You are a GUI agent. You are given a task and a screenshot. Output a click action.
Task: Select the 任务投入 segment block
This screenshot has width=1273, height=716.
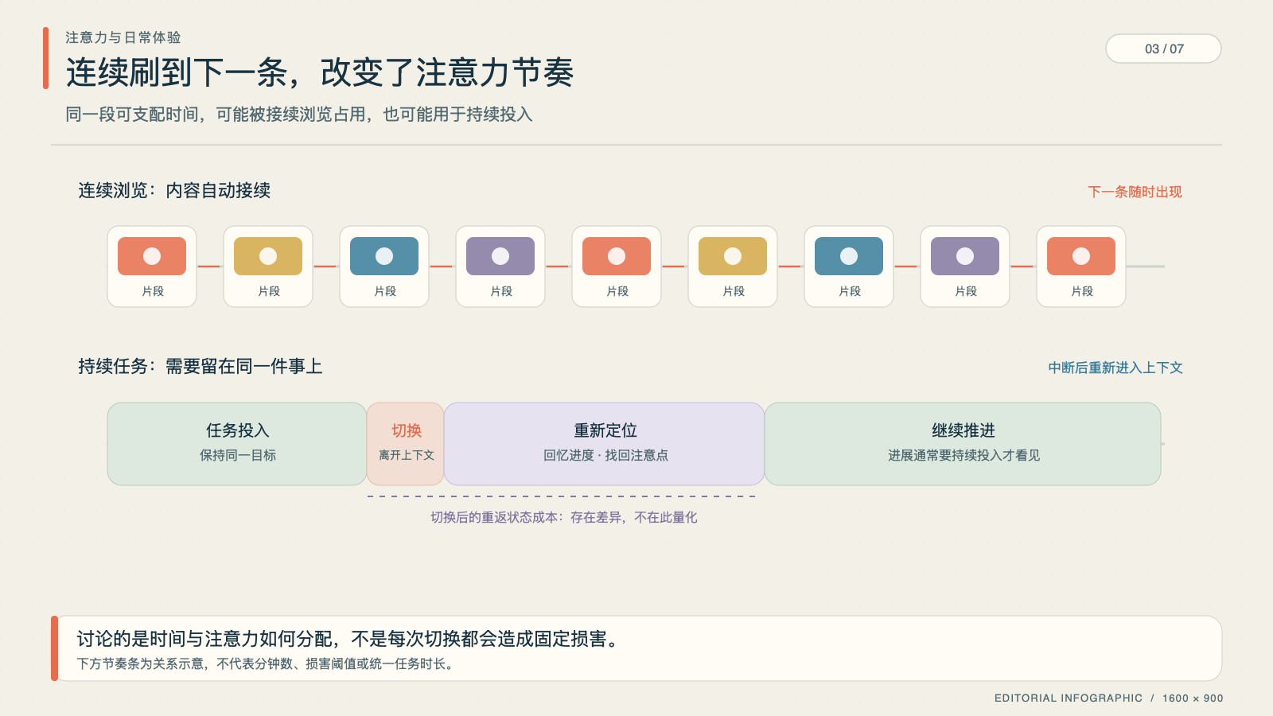[237, 444]
